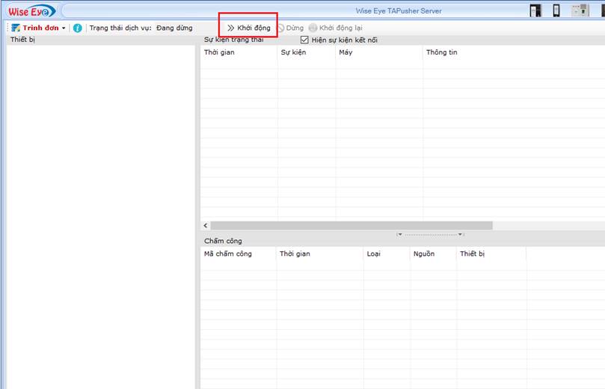Click the blue info icon in toolbar
Screen dimensions: 605x389
coord(78,28)
